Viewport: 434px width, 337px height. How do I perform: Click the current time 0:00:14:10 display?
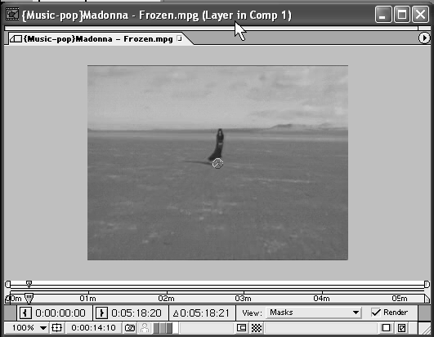[x=93, y=328]
